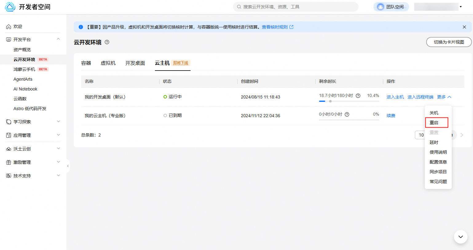
Task: Collapse the sidebar with the handle arrow
Action: click(68, 166)
